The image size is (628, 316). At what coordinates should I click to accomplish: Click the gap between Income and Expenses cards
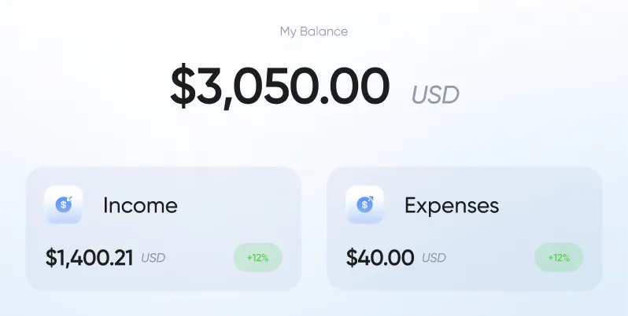pyautogui.click(x=314, y=228)
